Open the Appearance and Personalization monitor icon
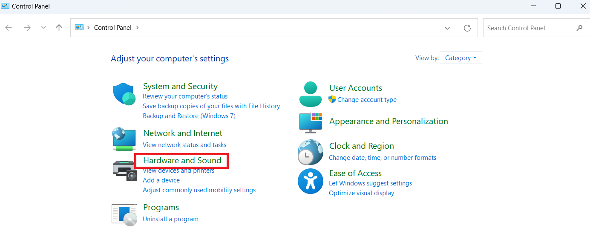 pos(311,122)
